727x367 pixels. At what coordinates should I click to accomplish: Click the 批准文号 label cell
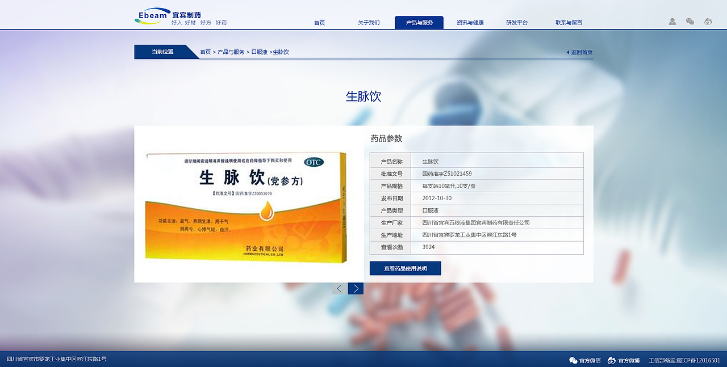pyautogui.click(x=391, y=174)
